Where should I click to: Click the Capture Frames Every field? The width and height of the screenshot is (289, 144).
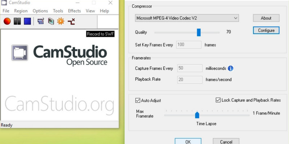pos(190,68)
